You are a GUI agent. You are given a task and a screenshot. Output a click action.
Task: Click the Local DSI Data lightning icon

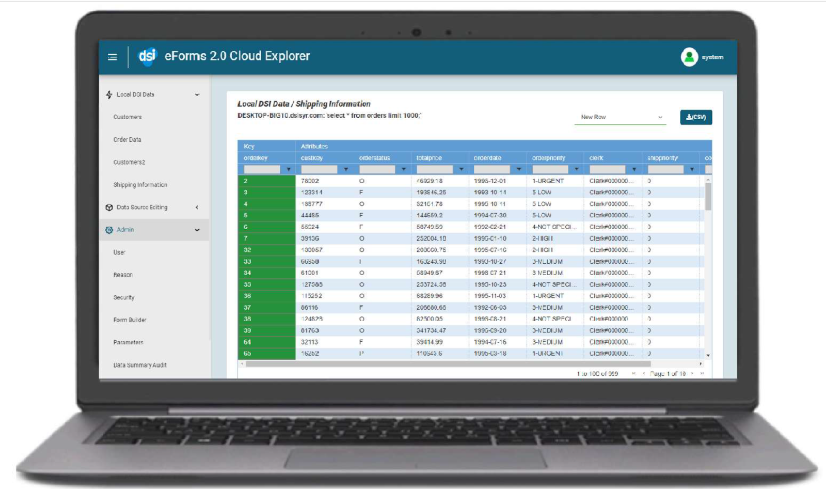pos(109,94)
